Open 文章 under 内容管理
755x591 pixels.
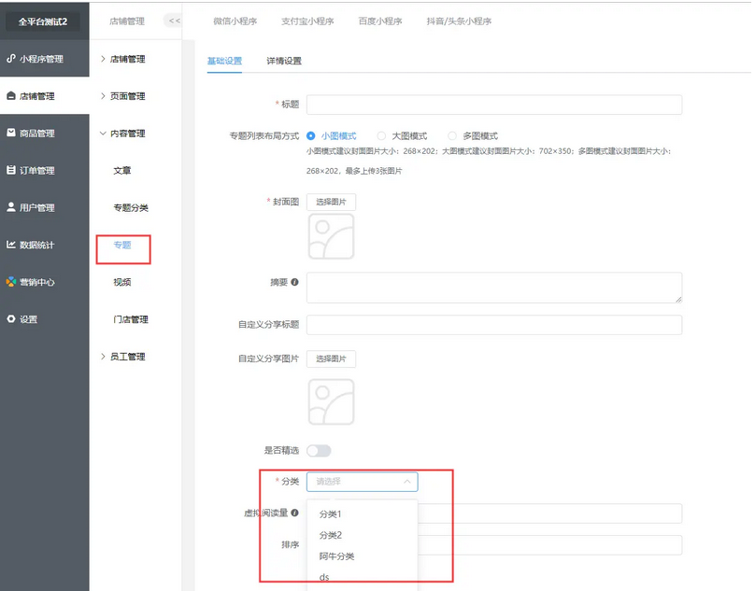[122, 170]
